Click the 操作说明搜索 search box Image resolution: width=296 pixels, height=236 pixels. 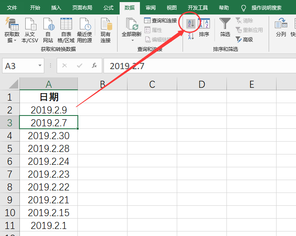coord(266,8)
